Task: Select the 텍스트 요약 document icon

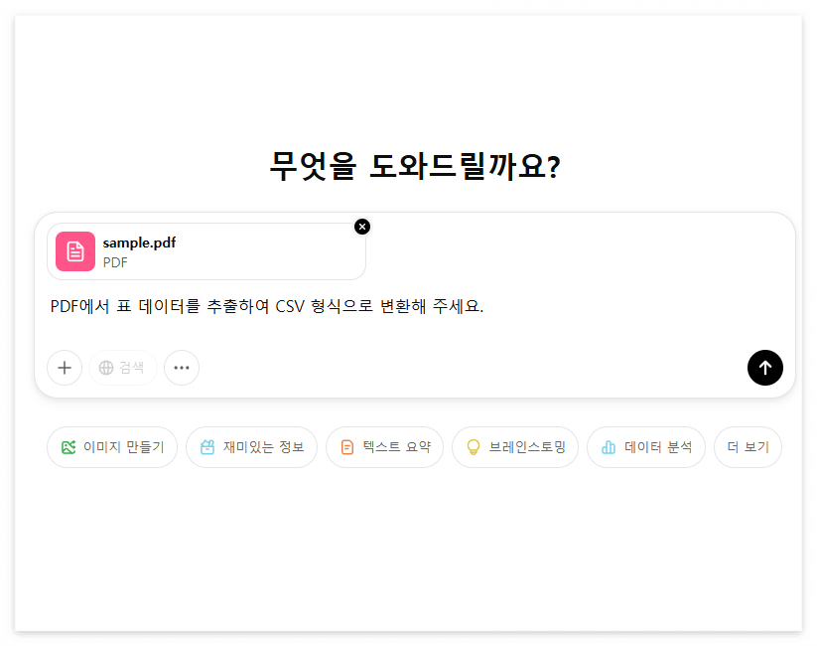Action: click(x=344, y=447)
